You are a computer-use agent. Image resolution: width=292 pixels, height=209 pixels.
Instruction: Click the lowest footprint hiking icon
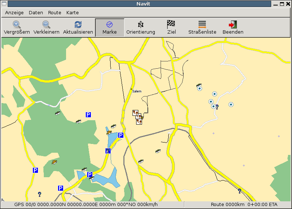(x=139, y=122)
